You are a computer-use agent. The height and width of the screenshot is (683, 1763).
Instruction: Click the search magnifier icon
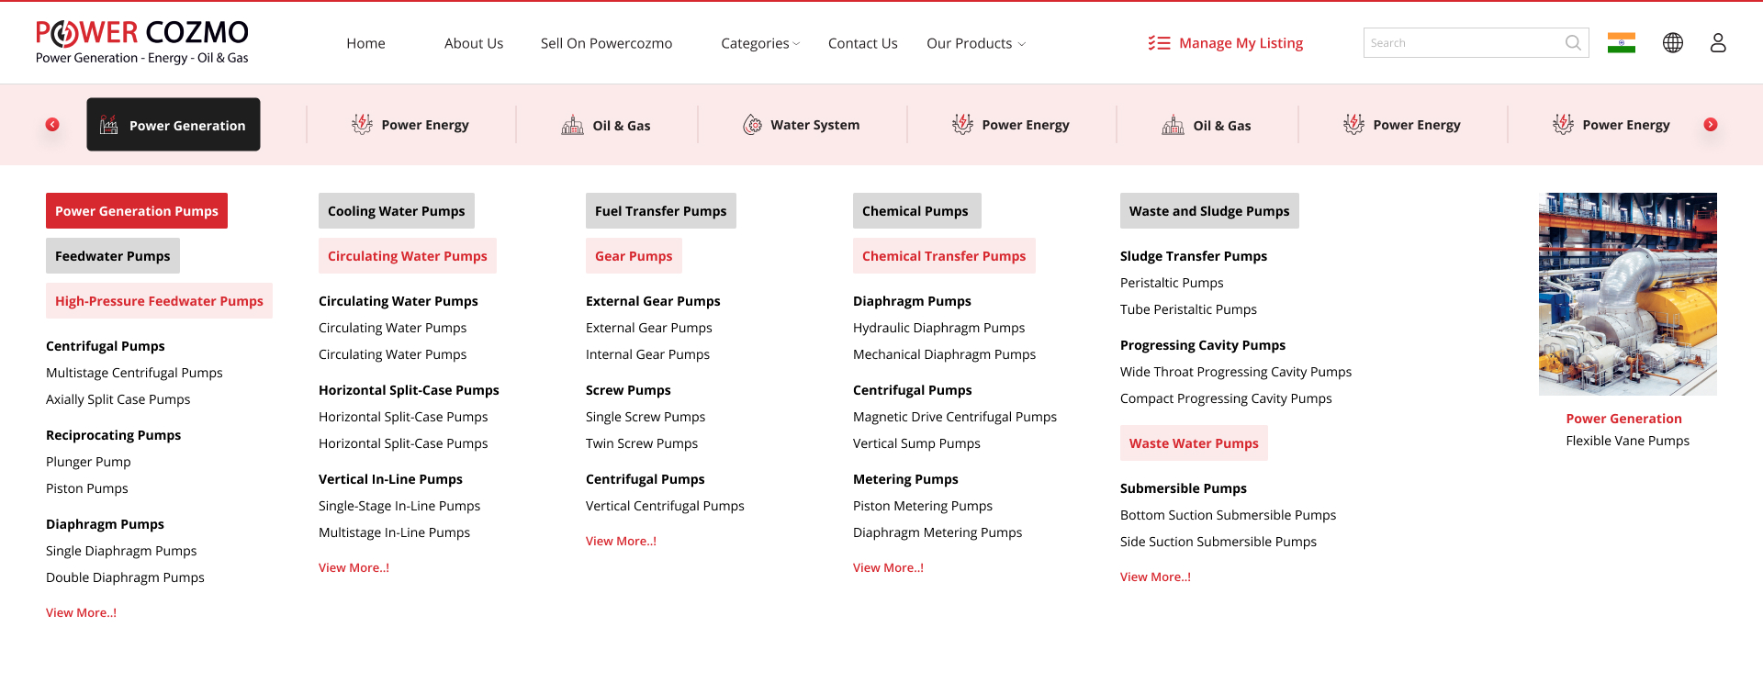coord(1572,43)
